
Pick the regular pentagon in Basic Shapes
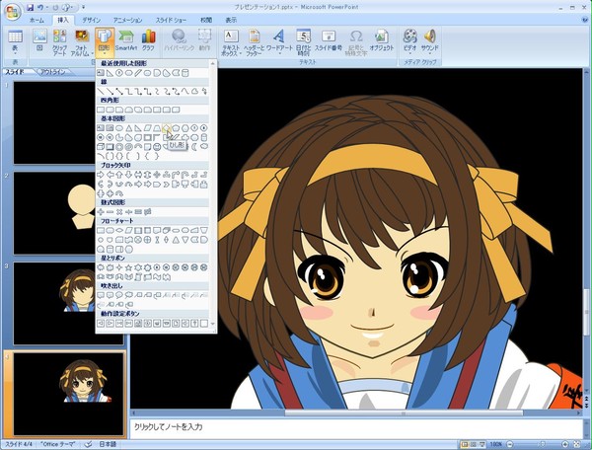176,128
